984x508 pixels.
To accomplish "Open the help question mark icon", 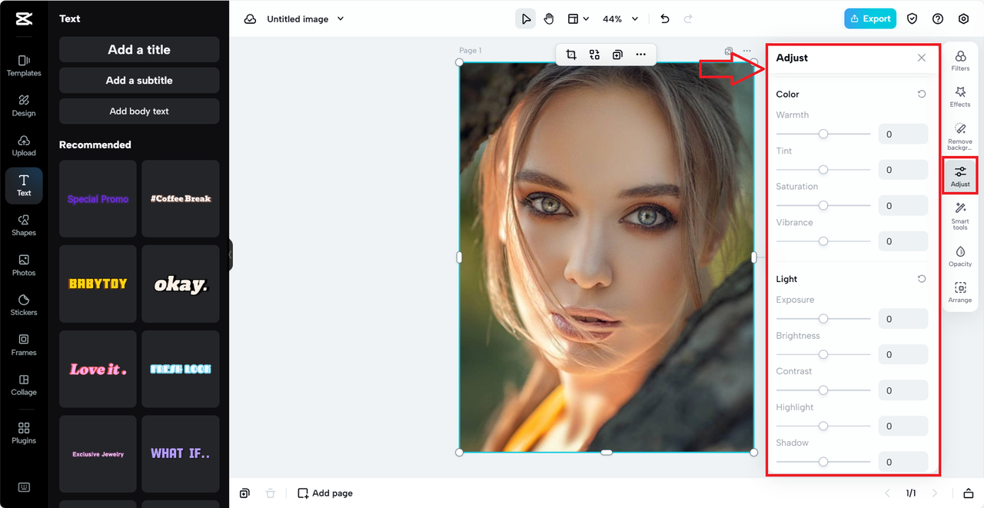I will coord(938,19).
